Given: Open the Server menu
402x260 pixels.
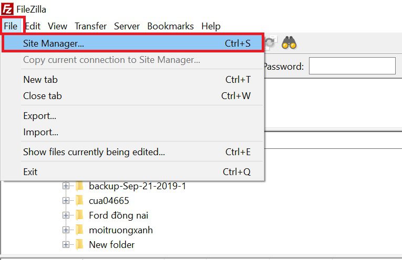Looking at the screenshot, I should pos(127,26).
